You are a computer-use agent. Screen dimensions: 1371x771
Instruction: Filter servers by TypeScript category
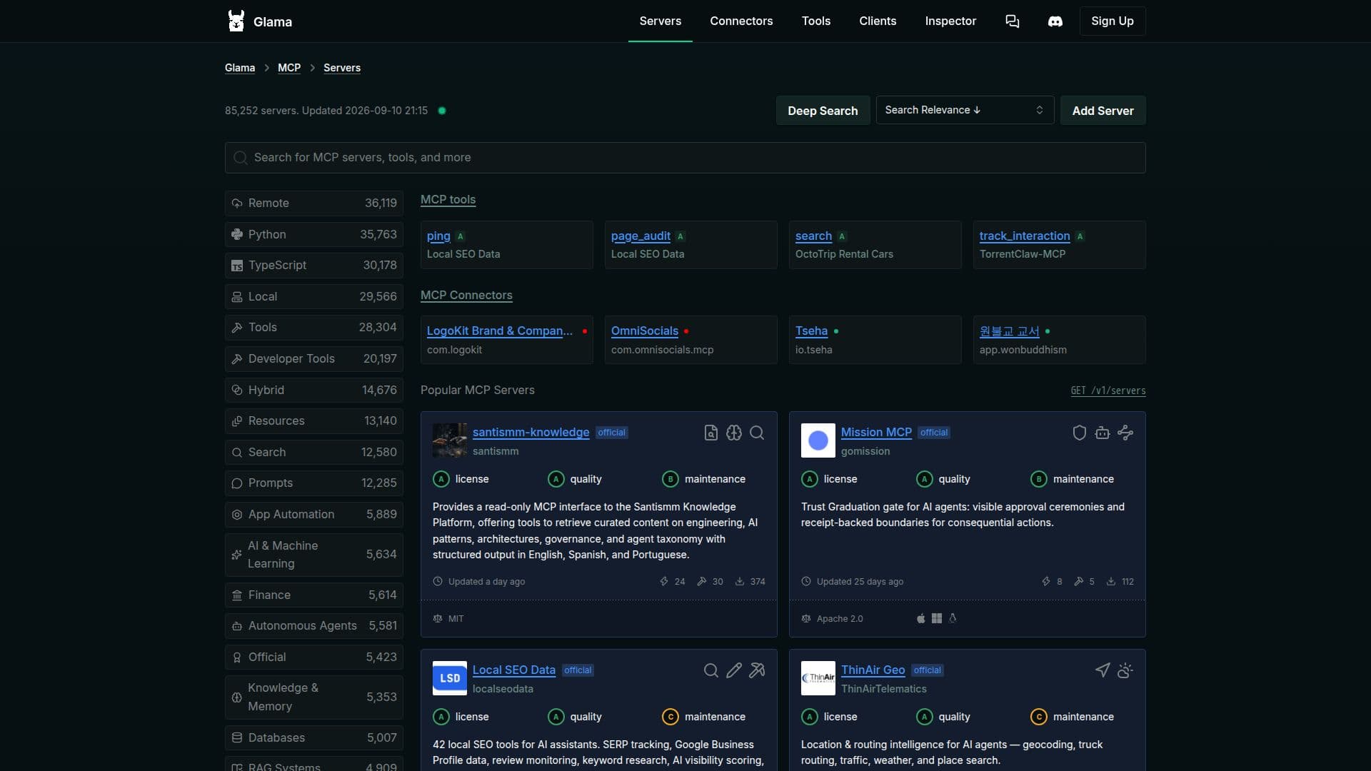click(314, 266)
